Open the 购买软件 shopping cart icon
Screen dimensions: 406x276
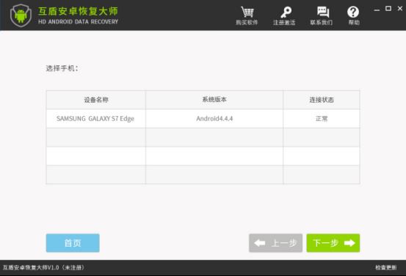pyautogui.click(x=247, y=12)
